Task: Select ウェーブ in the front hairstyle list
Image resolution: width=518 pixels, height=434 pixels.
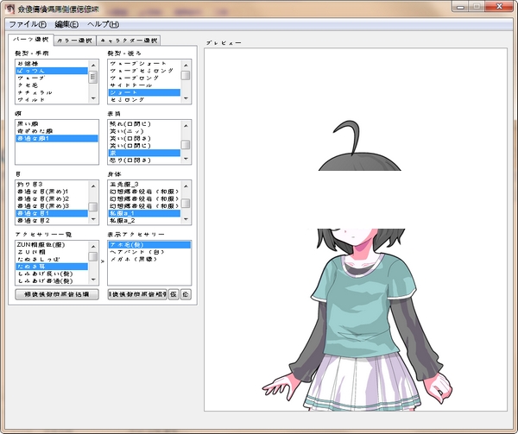Action: [31, 78]
